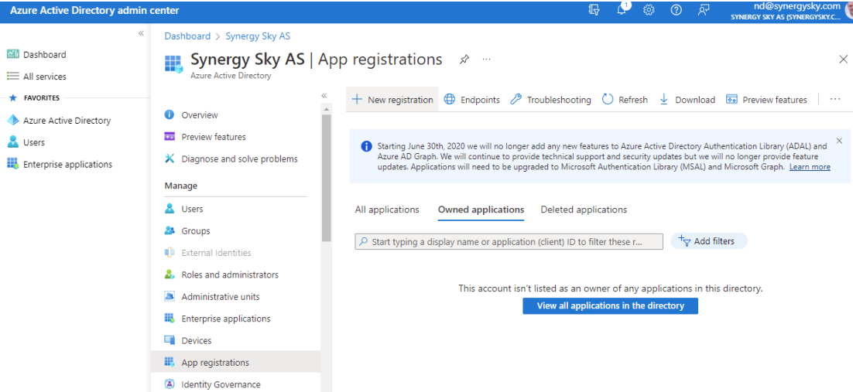Open Users in favorites list
This screenshot has width=853, height=392.
(x=26, y=142)
